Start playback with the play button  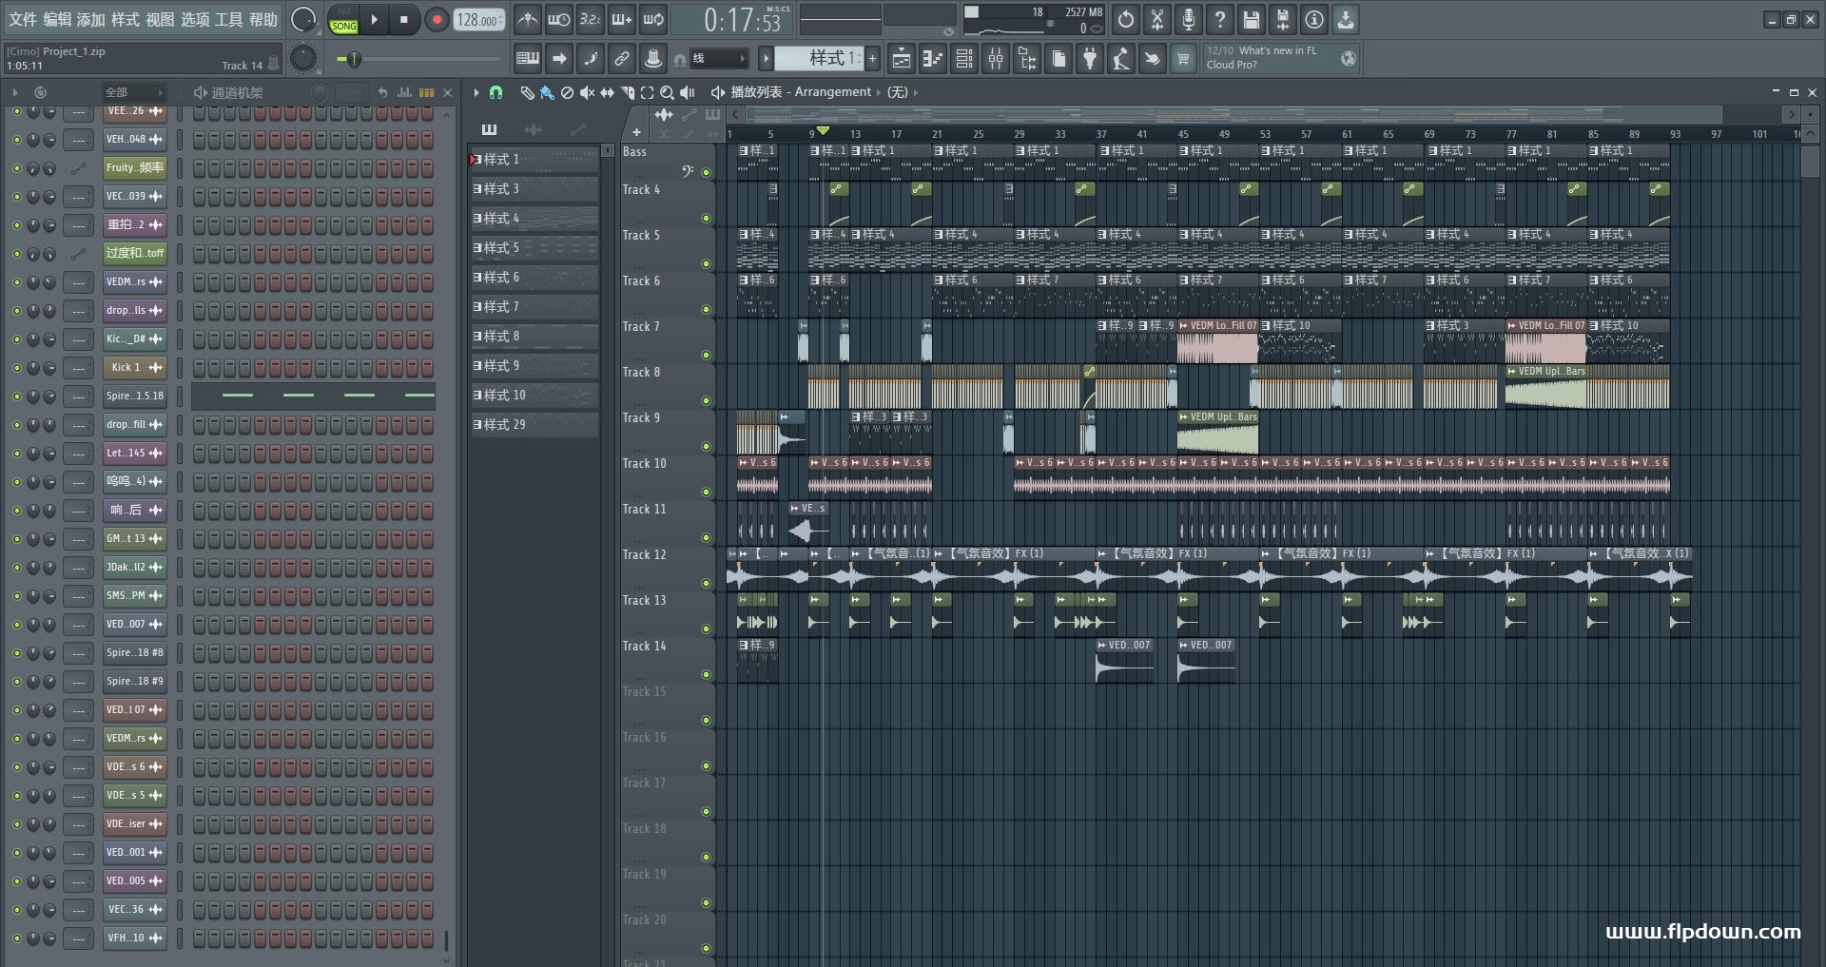[x=374, y=19]
